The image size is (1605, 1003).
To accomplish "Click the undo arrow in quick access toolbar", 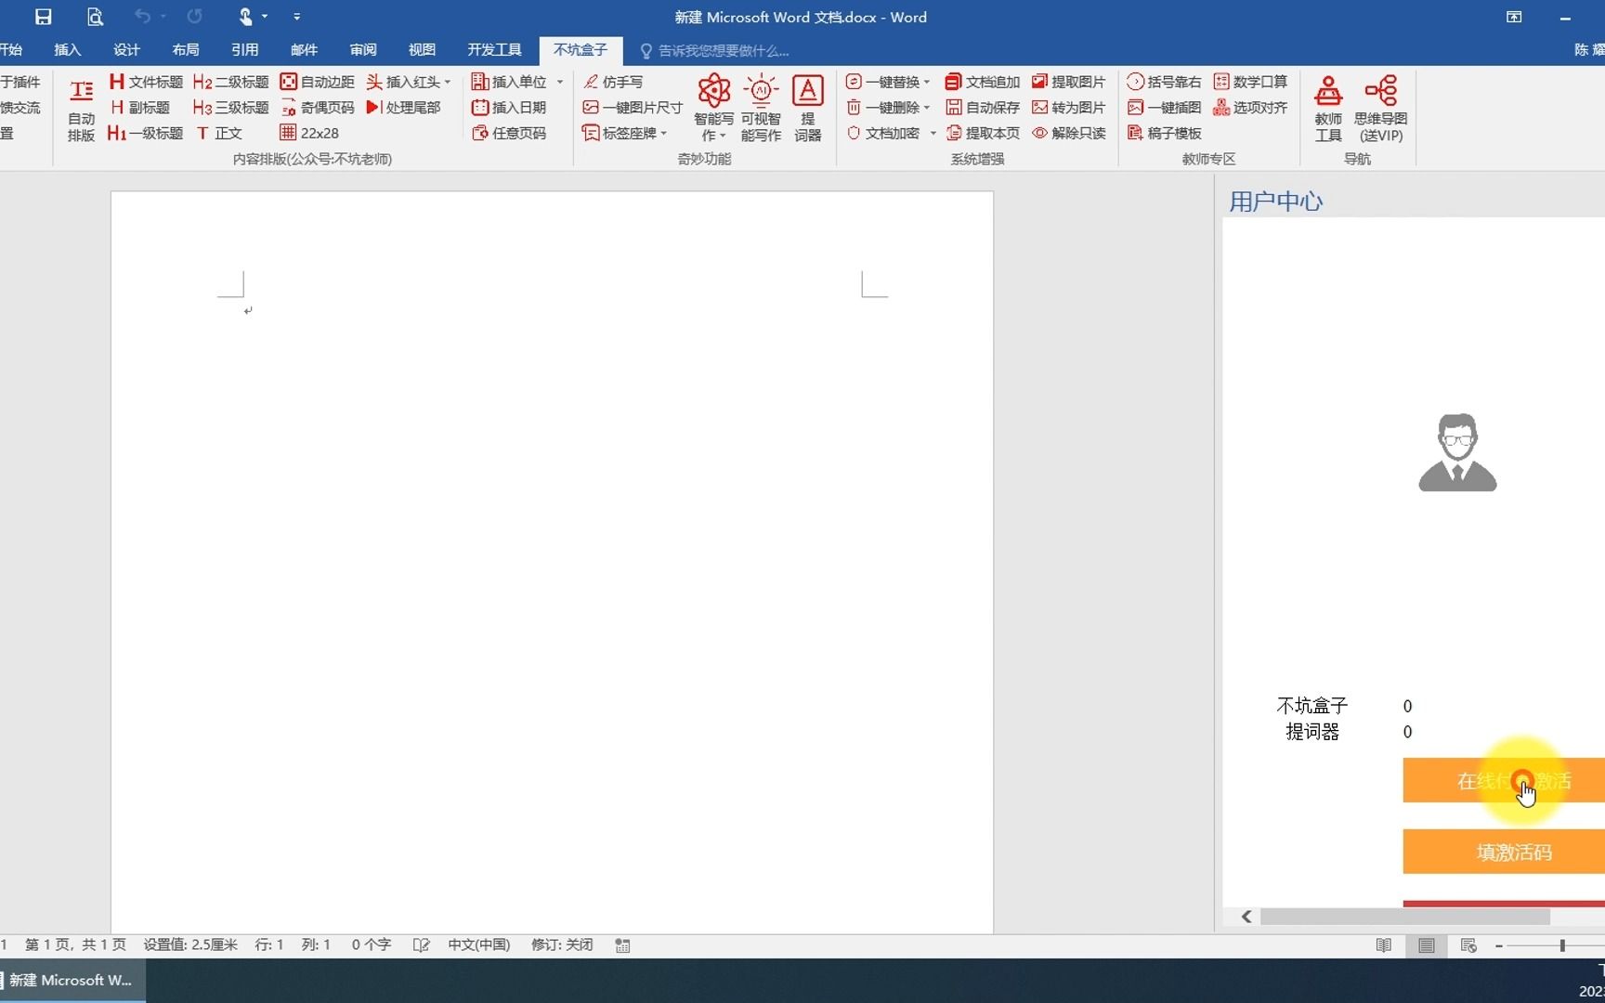I will coord(142,17).
